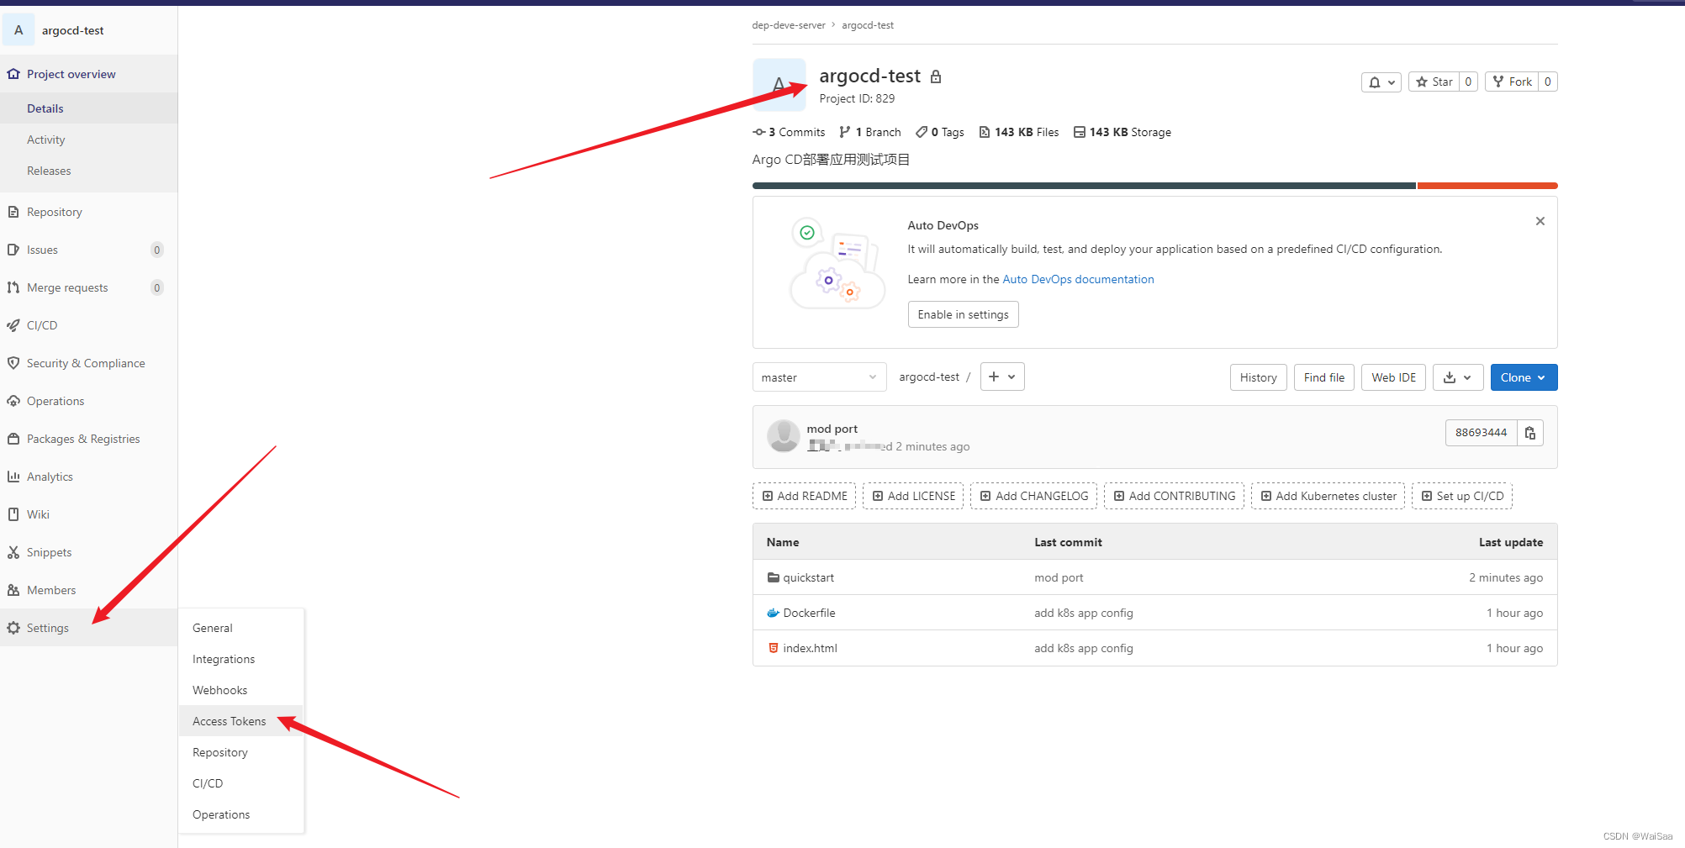1685x848 pixels.
Task: Open CI/CD in Settings flyout
Action: 240,783
